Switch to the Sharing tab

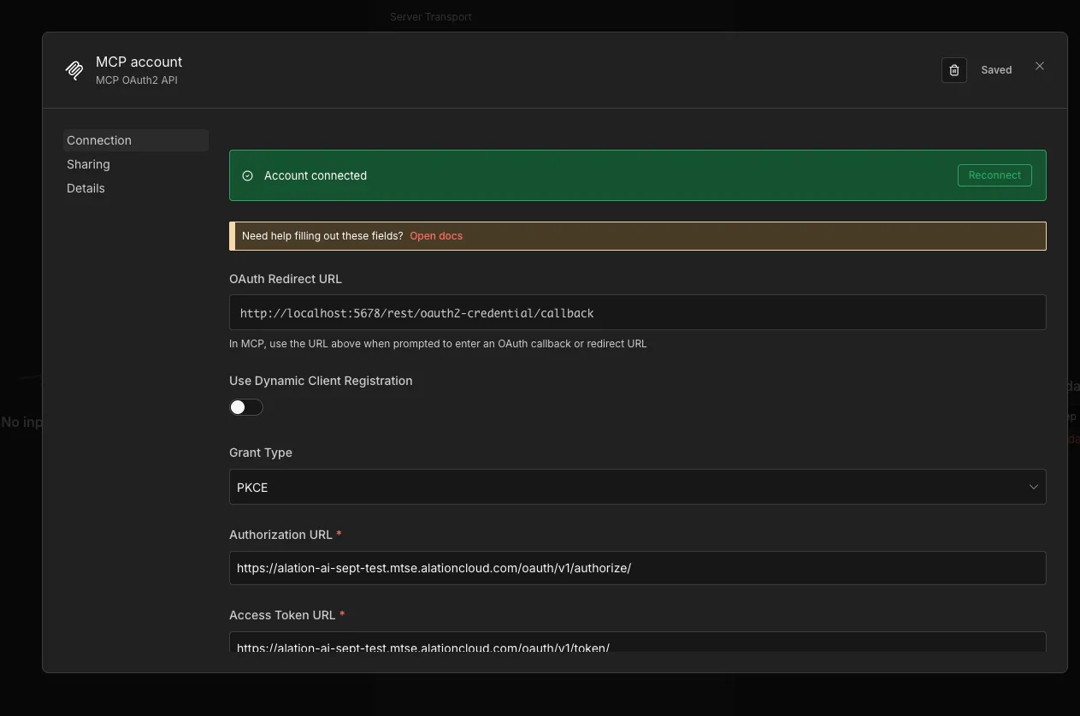pos(88,163)
